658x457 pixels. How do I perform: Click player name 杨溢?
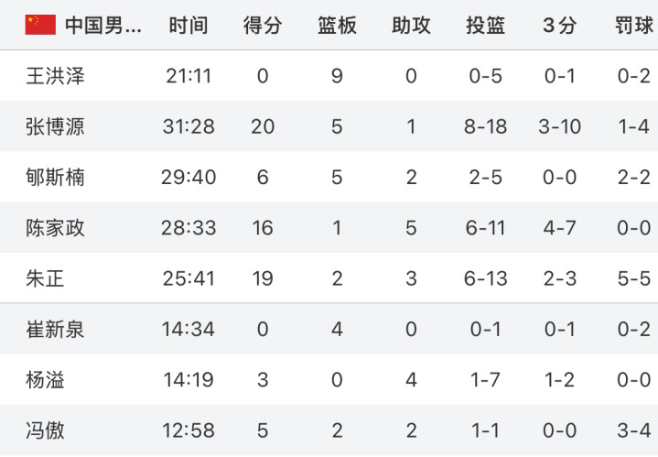[x=46, y=380]
